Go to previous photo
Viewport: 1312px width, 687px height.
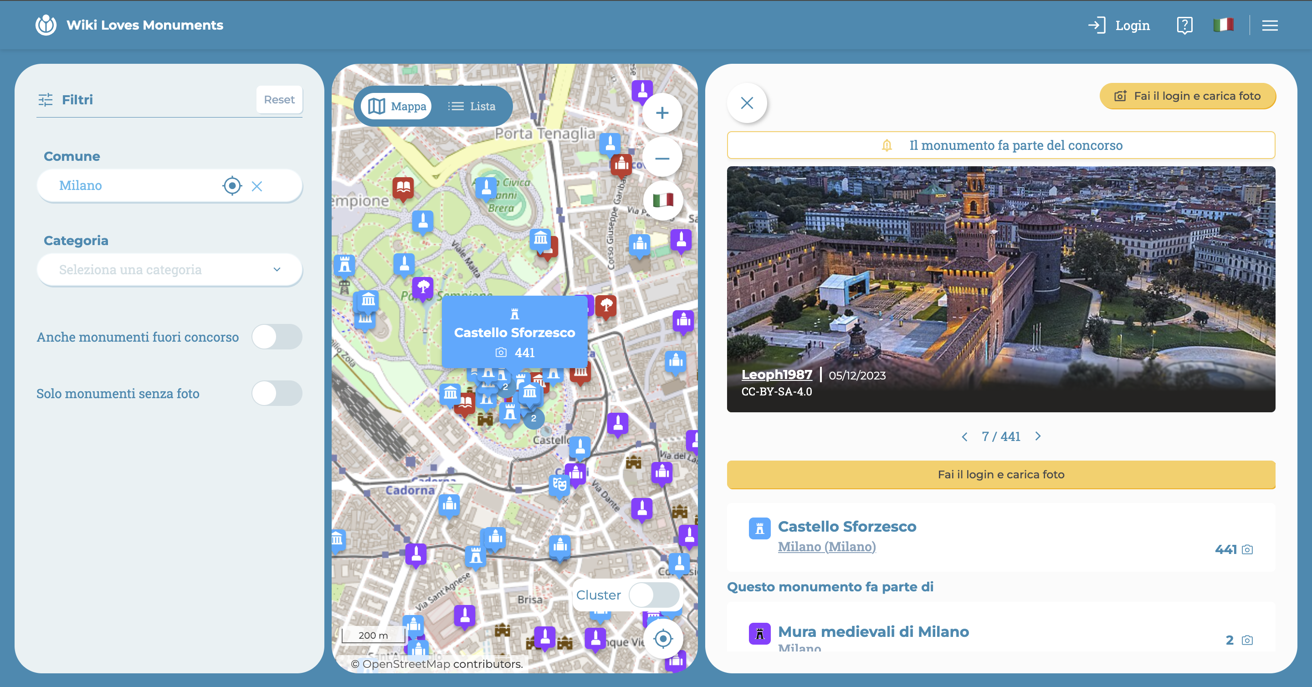(x=964, y=437)
